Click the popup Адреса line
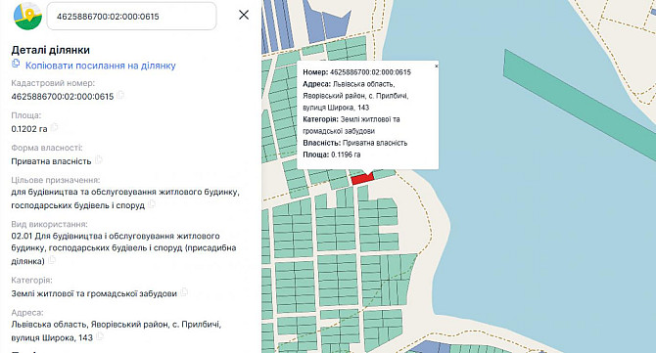Viewport: 656px width, 353px height. (355, 96)
